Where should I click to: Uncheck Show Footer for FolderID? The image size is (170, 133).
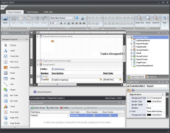coord(110,116)
